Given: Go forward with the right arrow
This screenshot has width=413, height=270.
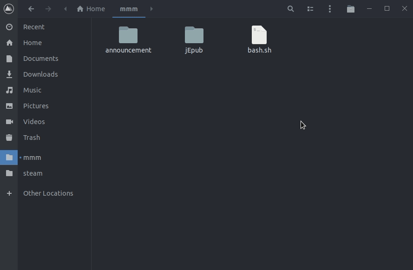Looking at the screenshot, I should 48,9.
